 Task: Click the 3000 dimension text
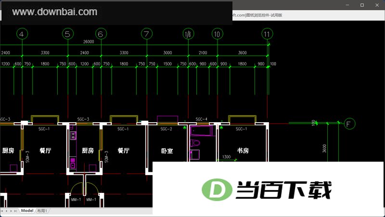pyautogui.click(x=167, y=53)
